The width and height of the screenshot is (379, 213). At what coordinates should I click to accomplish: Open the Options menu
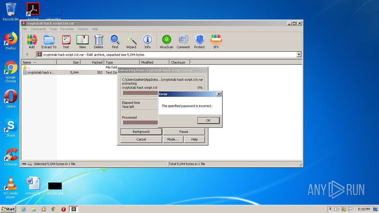tap(83, 29)
